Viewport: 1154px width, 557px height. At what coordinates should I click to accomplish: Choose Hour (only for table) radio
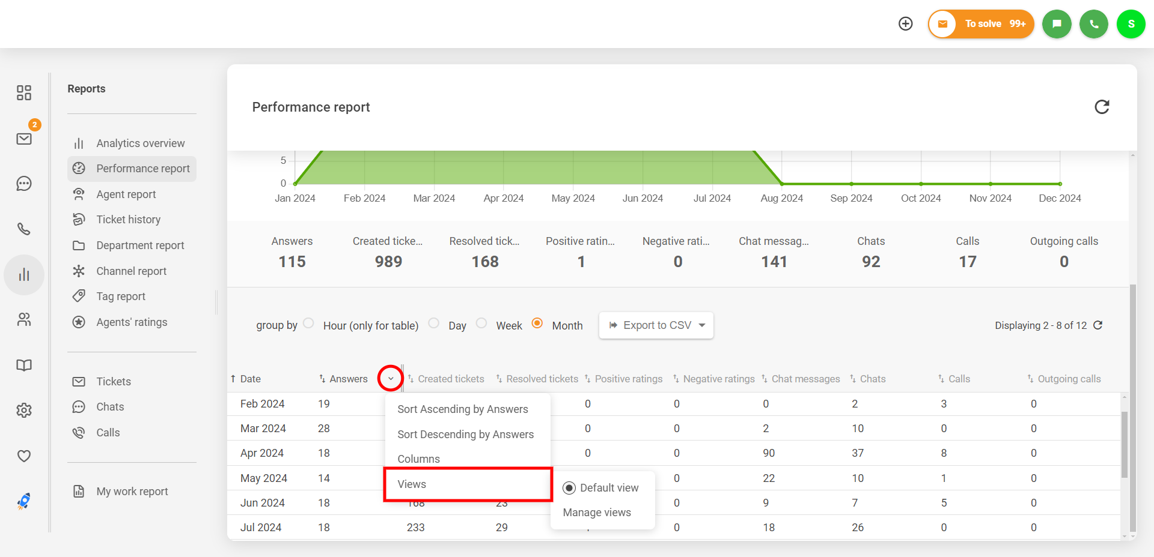click(308, 324)
